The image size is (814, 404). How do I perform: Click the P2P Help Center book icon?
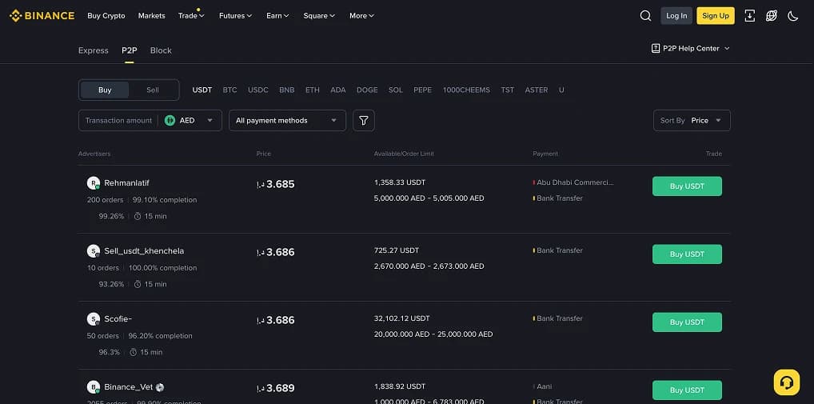tap(656, 48)
